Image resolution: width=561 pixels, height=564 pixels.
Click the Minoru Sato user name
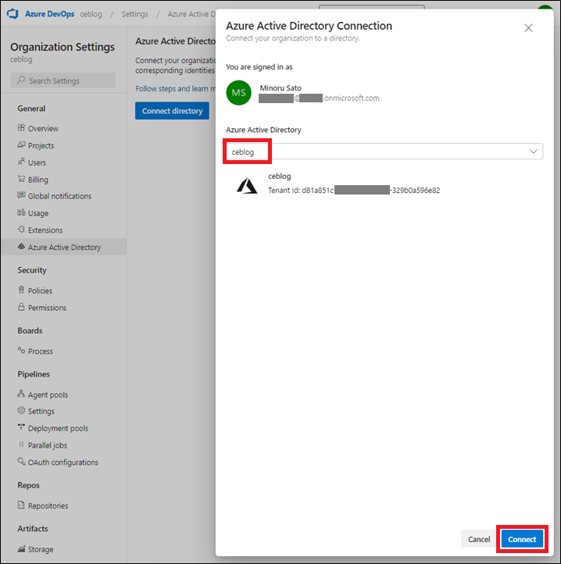(280, 88)
